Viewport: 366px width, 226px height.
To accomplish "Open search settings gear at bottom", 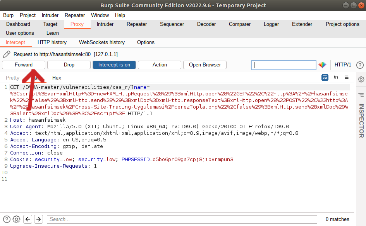I will (16, 219).
